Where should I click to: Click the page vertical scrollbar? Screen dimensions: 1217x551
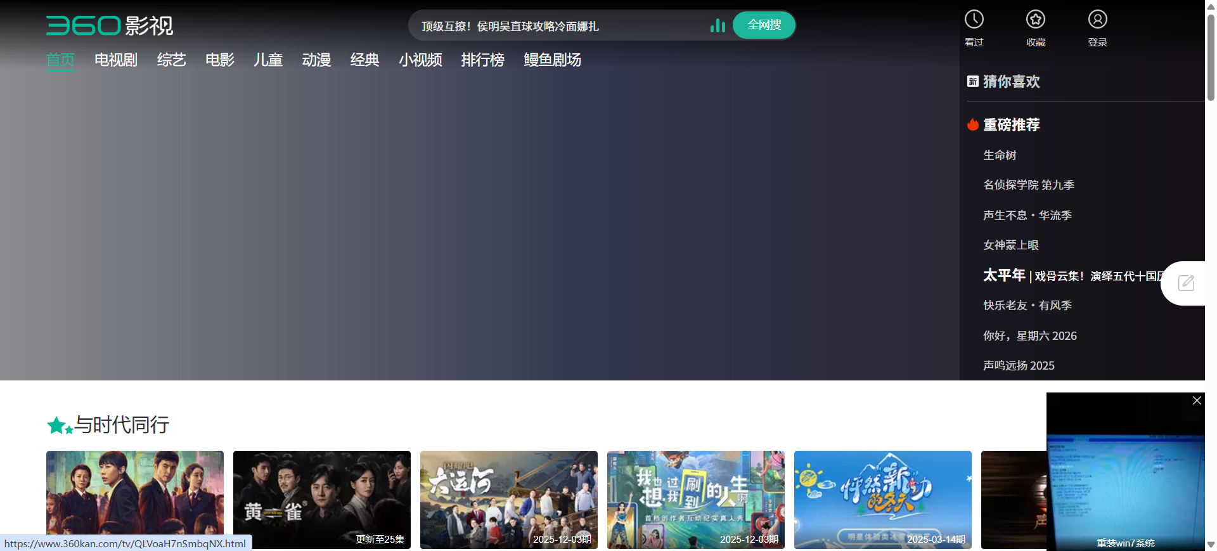click(x=1211, y=57)
